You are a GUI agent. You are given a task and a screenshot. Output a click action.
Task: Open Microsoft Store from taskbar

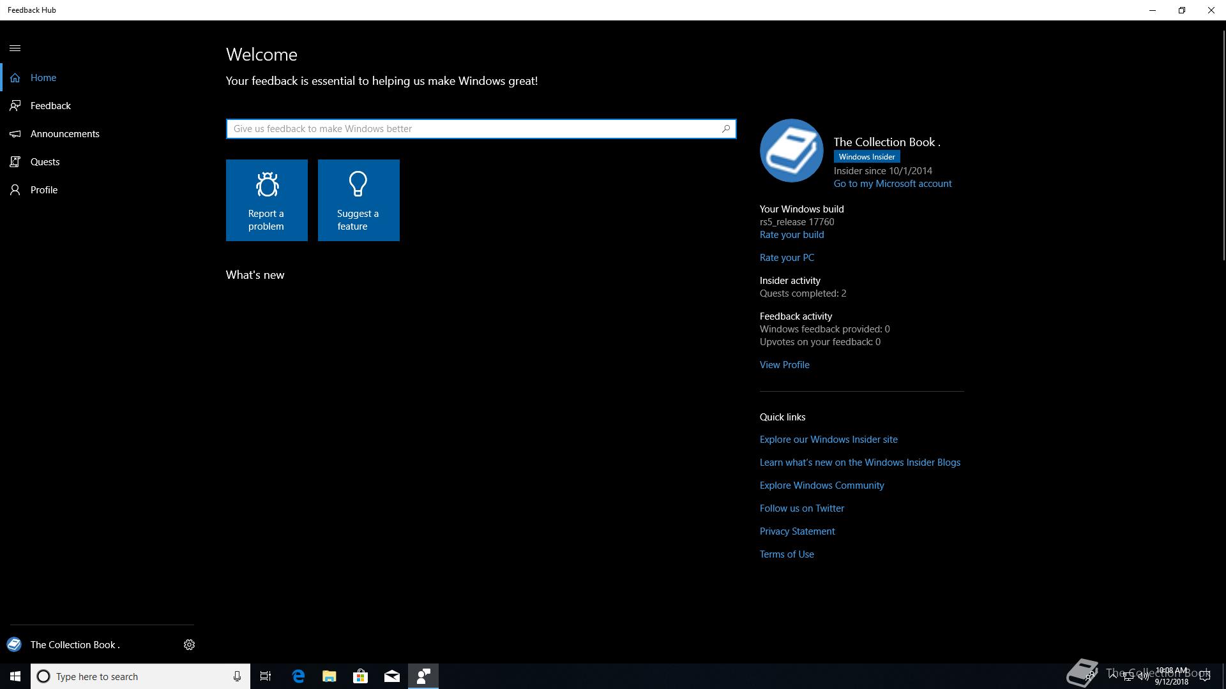(360, 676)
